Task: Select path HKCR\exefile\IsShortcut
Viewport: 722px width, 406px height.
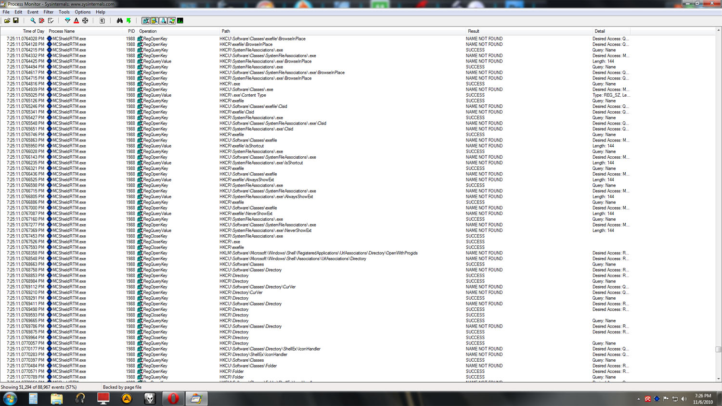Action: 242,146
